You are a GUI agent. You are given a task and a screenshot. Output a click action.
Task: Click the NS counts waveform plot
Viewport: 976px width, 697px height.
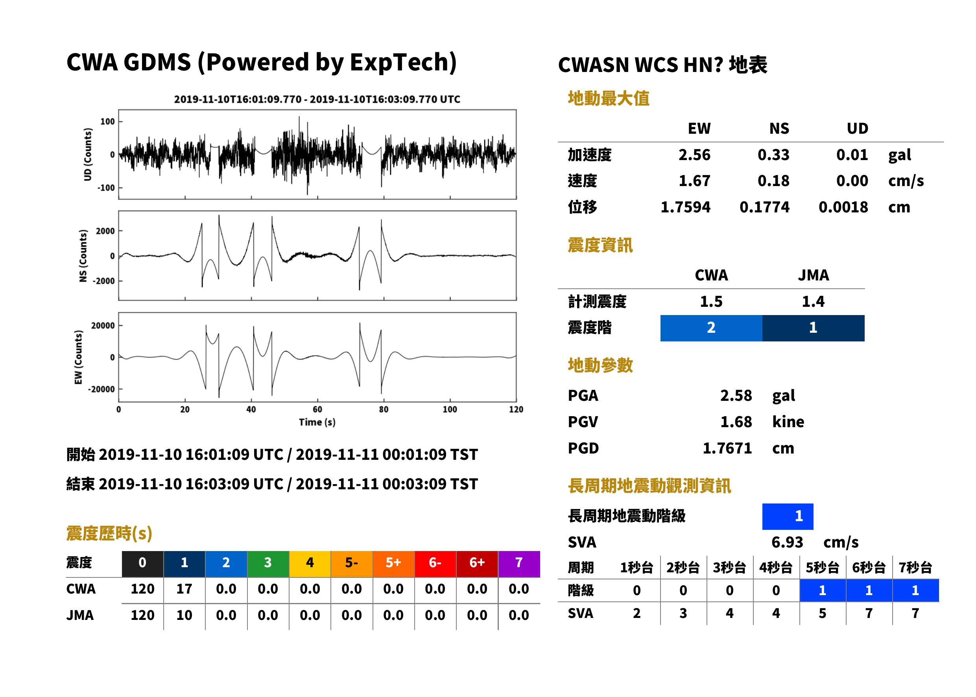[317, 255]
